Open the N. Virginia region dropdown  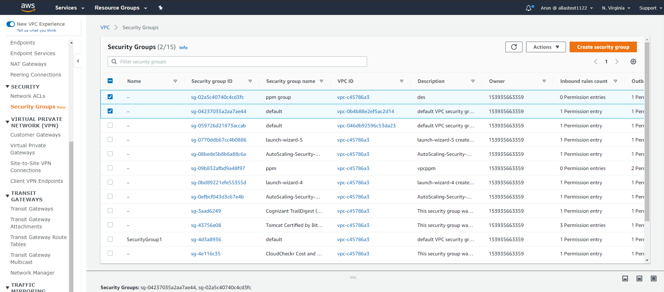[616, 8]
